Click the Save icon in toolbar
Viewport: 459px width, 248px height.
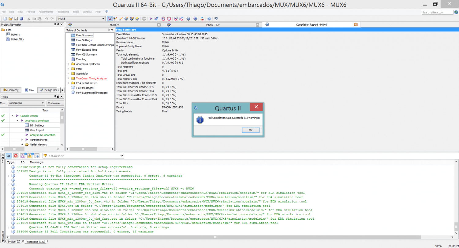point(16,19)
